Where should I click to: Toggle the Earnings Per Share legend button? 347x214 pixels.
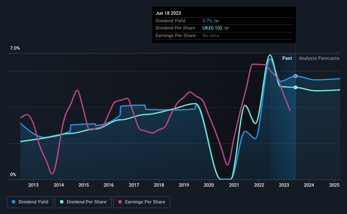(x=142, y=202)
